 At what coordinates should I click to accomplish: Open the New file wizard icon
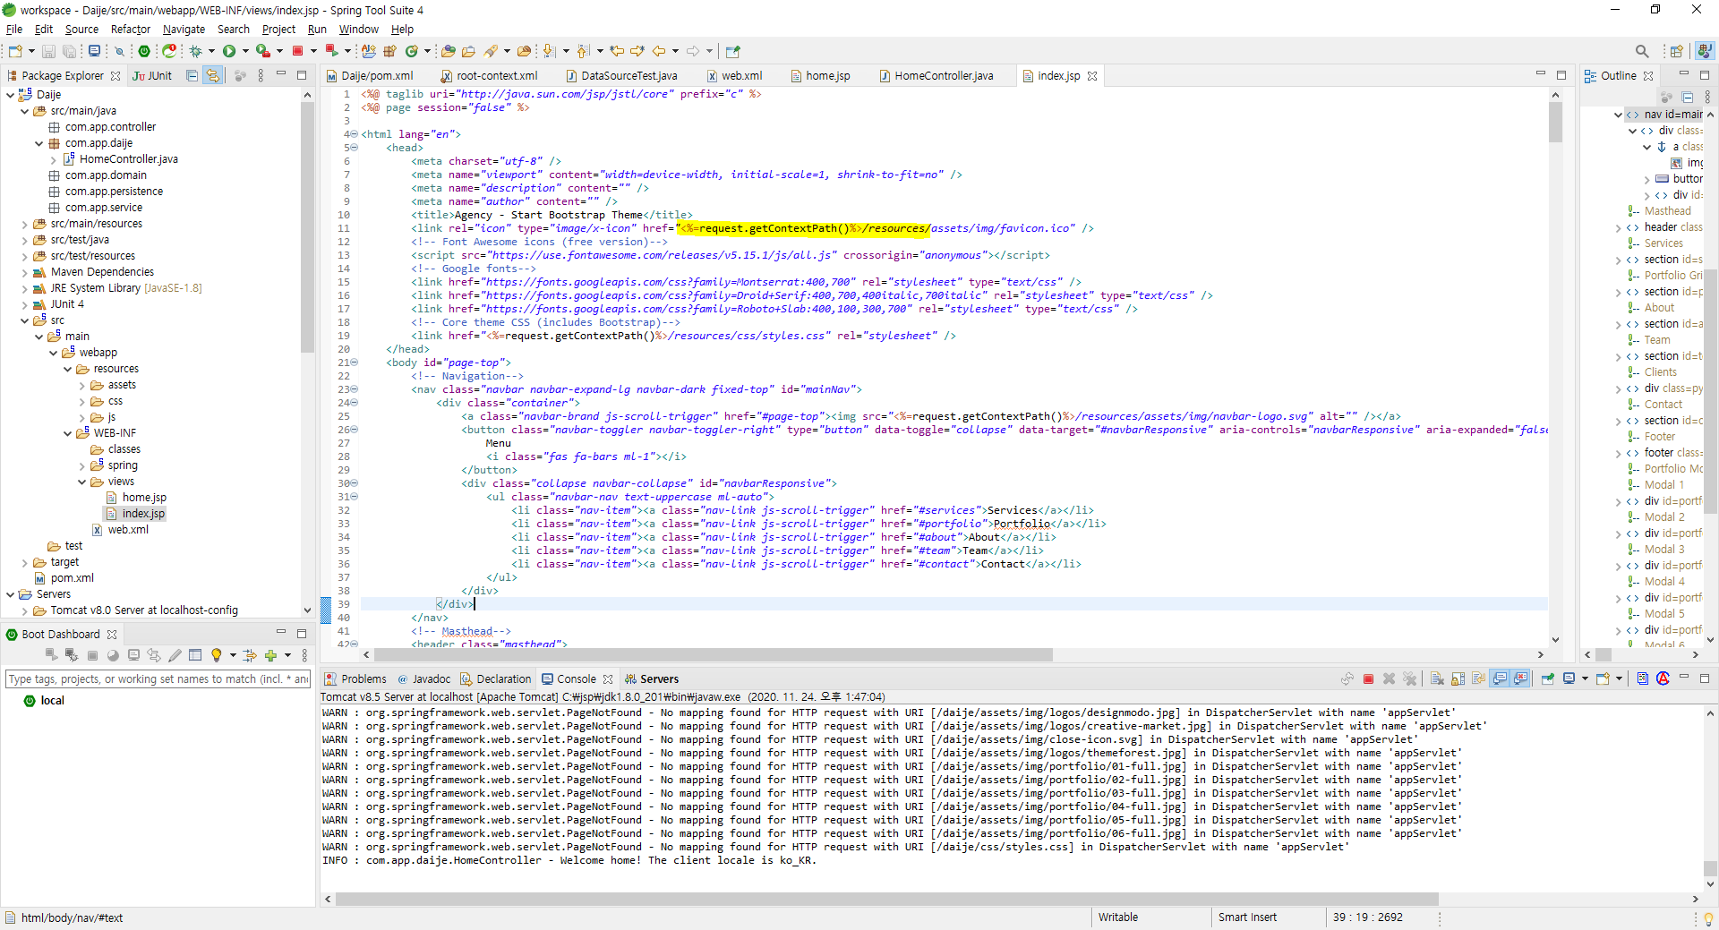click(15, 52)
